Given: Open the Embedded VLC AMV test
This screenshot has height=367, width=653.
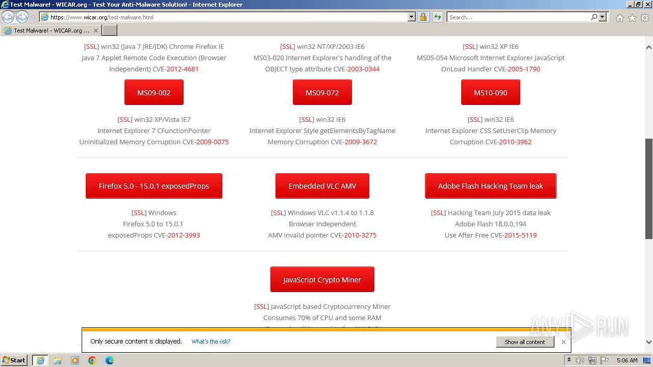Looking at the screenshot, I should coord(322,186).
